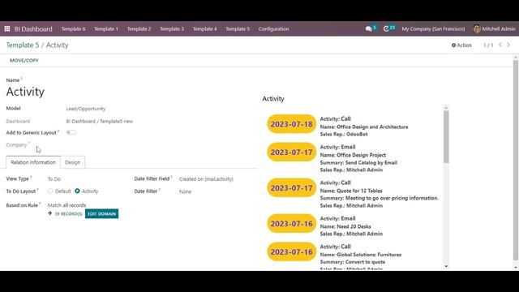519x292 pixels.
Task: Click the MOVE/COPY button
Action: click(24, 60)
